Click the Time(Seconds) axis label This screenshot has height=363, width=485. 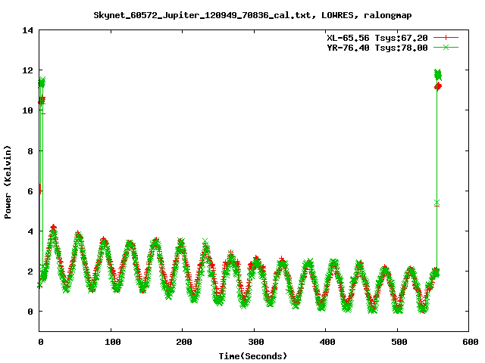[252, 356]
